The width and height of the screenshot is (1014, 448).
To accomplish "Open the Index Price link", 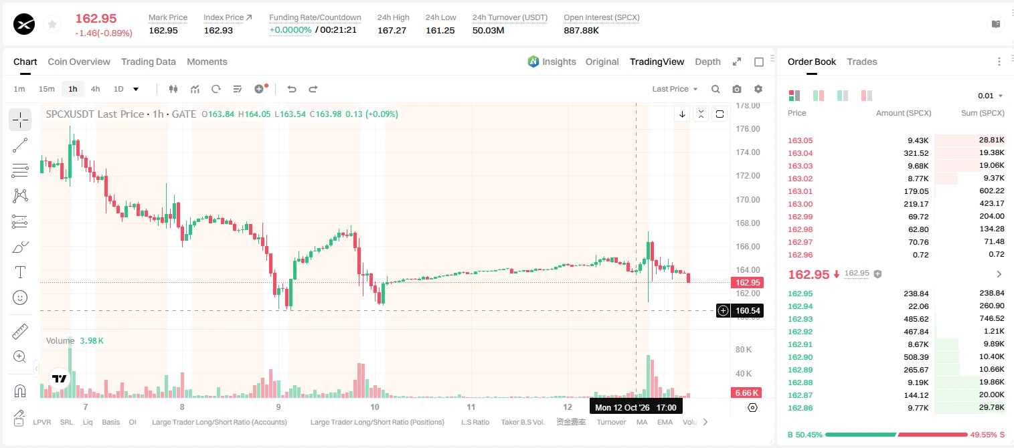I will point(228,17).
